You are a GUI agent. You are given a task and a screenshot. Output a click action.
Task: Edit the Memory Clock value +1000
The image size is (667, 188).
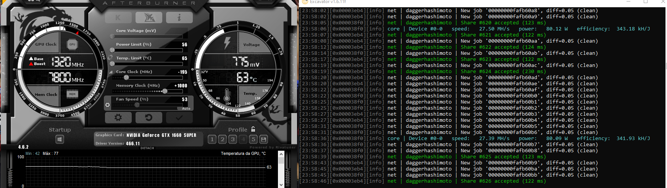[x=181, y=86]
